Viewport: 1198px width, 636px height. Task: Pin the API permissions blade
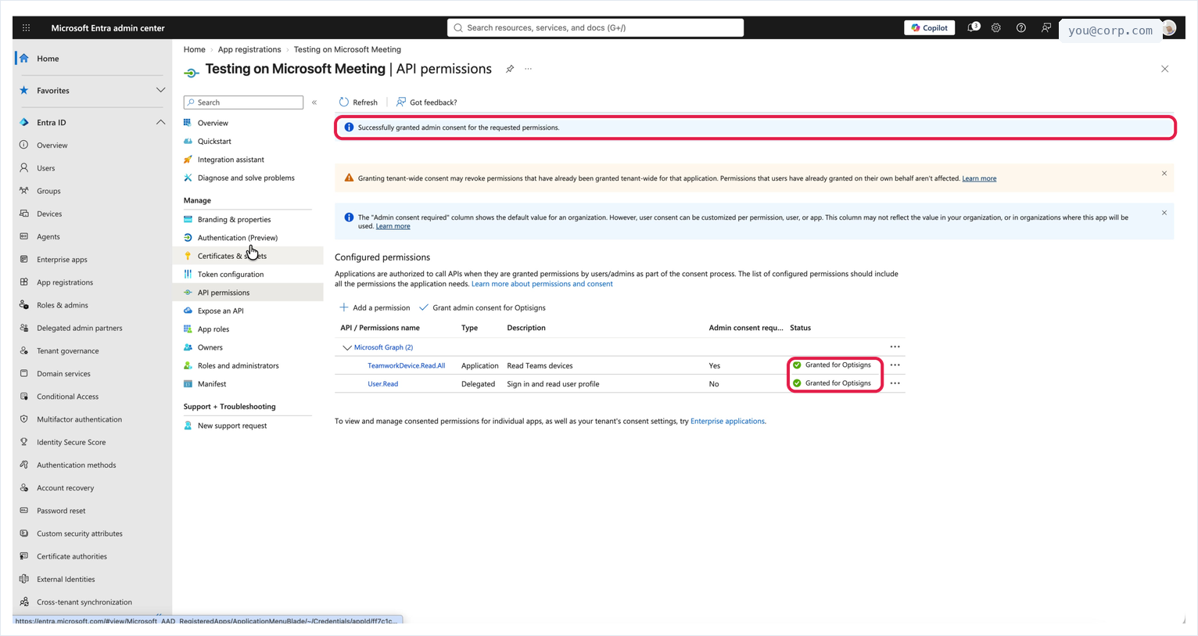click(x=510, y=69)
